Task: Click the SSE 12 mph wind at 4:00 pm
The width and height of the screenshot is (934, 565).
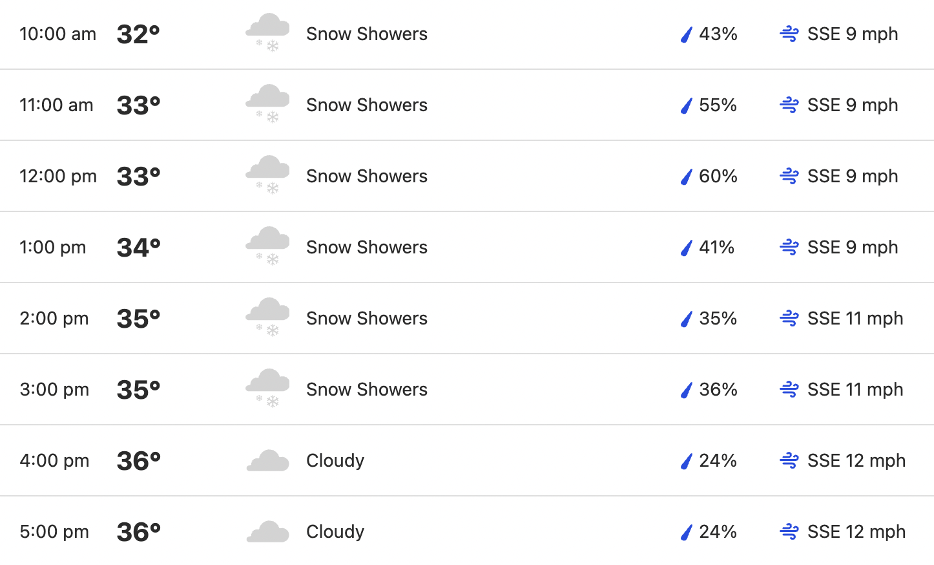Action: (856, 460)
